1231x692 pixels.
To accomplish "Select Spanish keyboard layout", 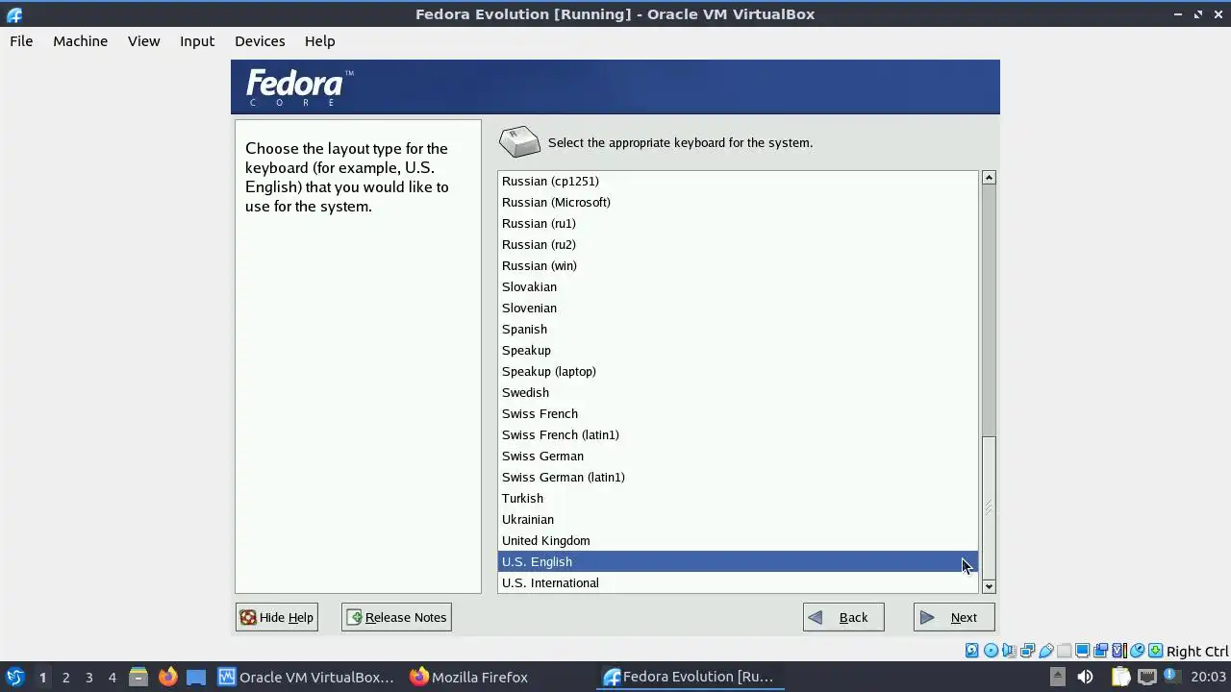I will (738, 329).
